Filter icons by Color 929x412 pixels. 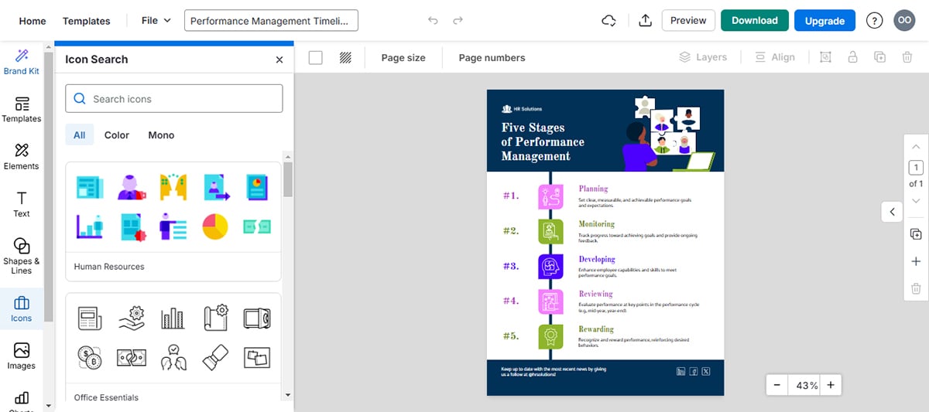(x=117, y=134)
